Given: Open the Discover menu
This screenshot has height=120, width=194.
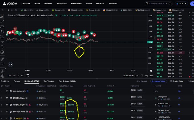Looking at the screenshot, I should point(26,4).
